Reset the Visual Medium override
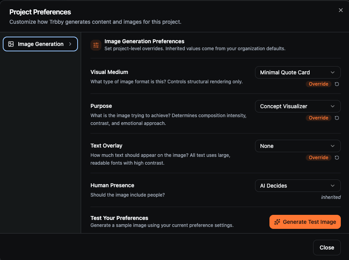 coord(337,84)
